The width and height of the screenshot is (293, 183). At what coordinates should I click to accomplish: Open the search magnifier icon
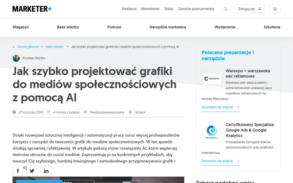click(226, 9)
